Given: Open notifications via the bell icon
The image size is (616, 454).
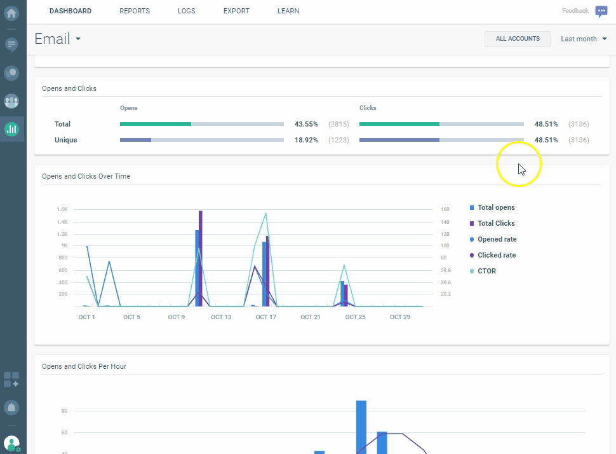Looking at the screenshot, I should (13, 408).
